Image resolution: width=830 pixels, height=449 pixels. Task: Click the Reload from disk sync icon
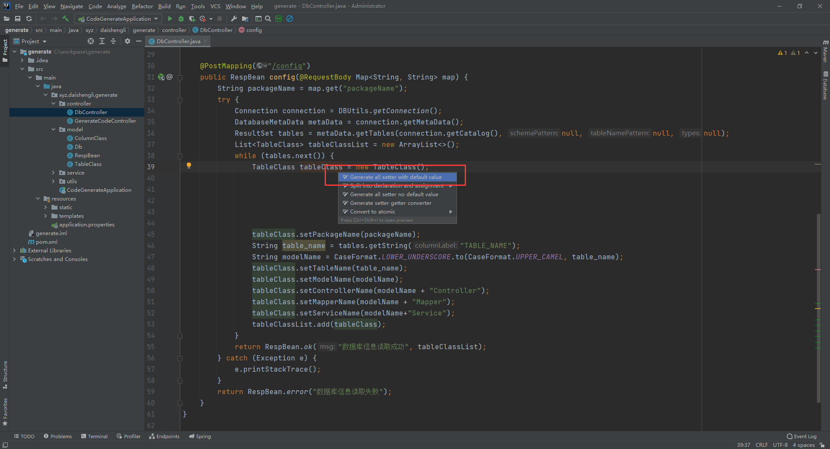point(29,19)
